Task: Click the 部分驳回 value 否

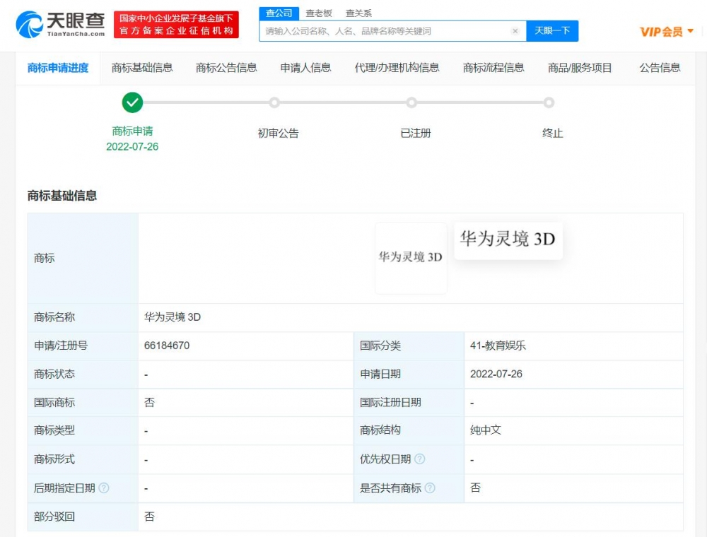Action: click(149, 517)
